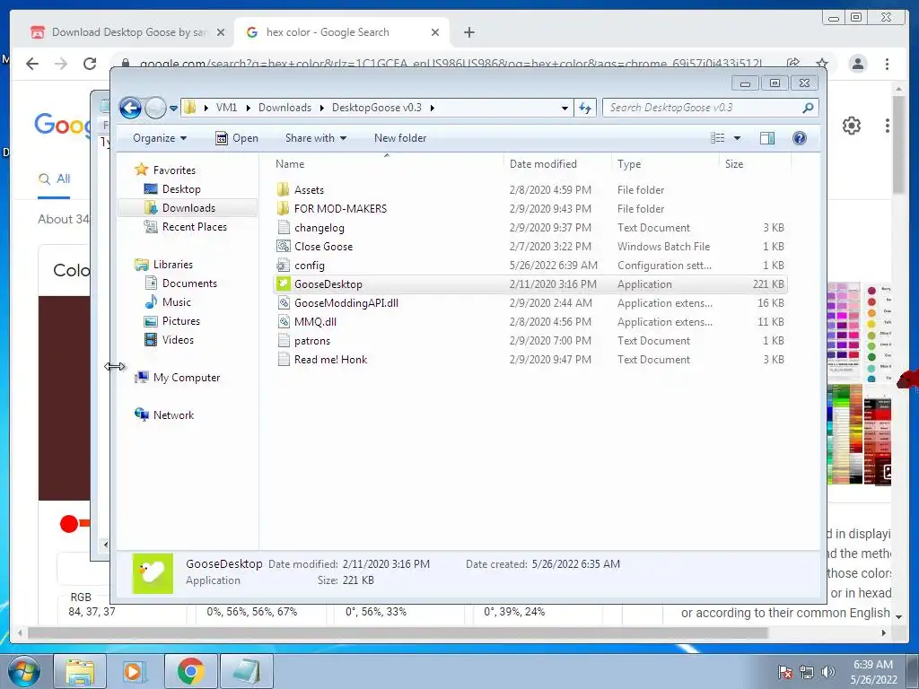Viewport: 919px width, 689px height.
Task: Open recent locations dropdown beside nav arrows
Action: click(173, 109)
